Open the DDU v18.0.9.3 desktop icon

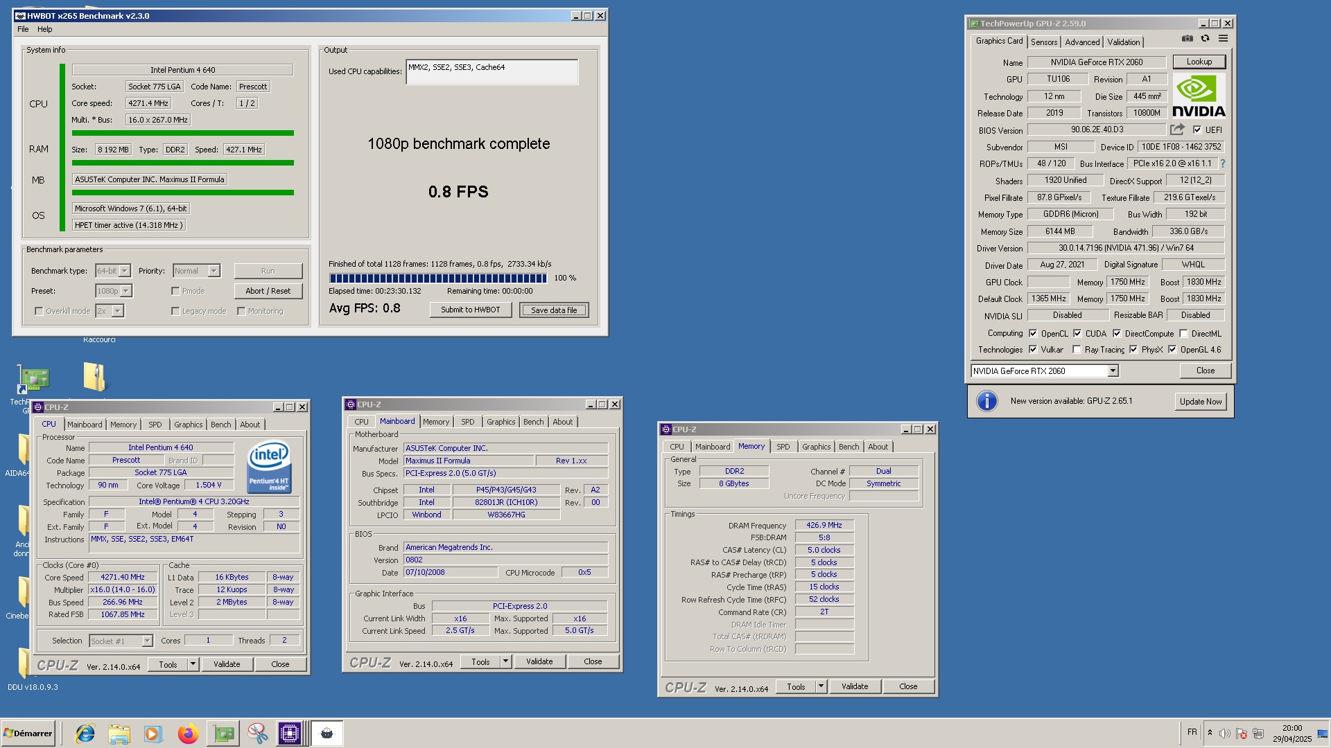click(x=24, y=663)
